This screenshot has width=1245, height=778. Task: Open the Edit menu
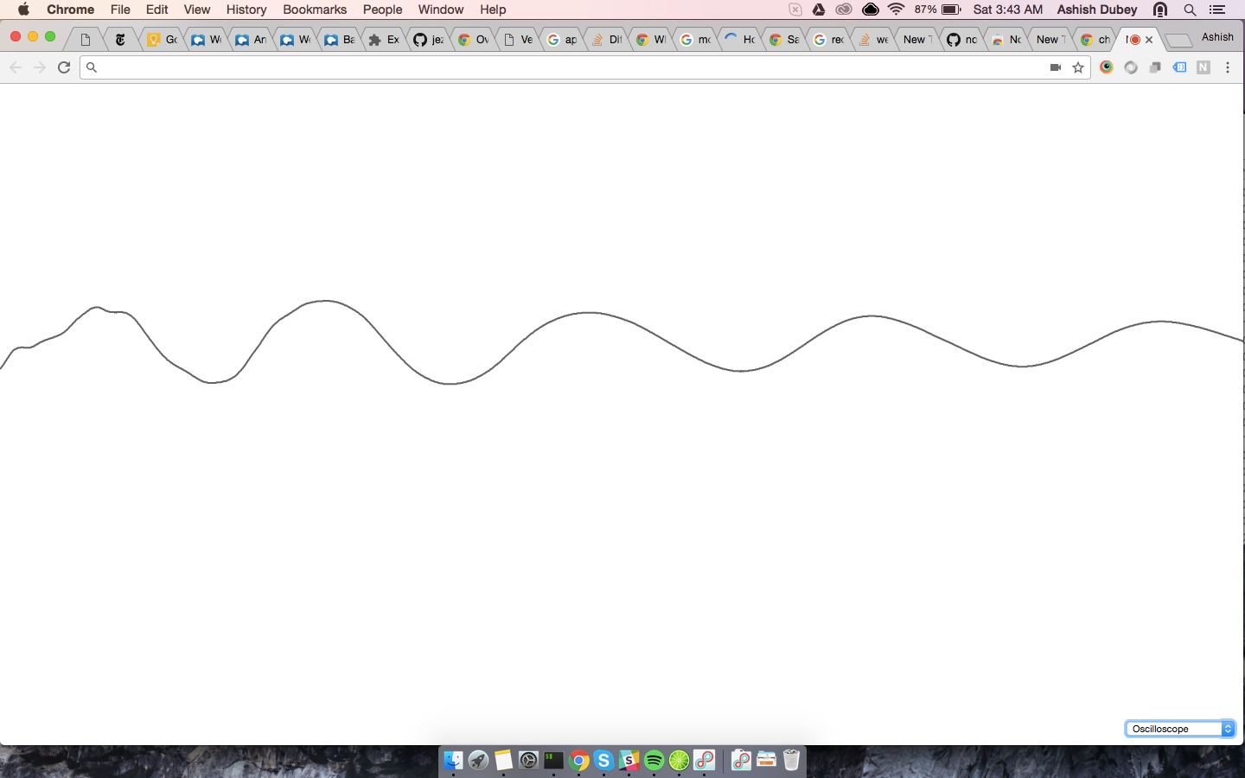point(156,10)
